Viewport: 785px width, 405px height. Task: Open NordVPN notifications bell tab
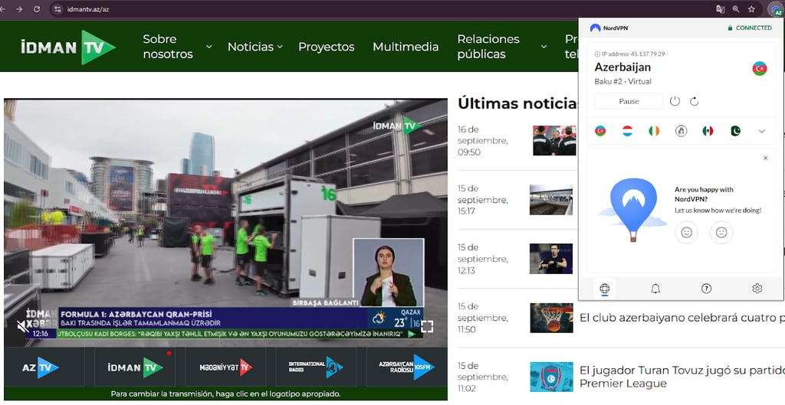[655, 289]
